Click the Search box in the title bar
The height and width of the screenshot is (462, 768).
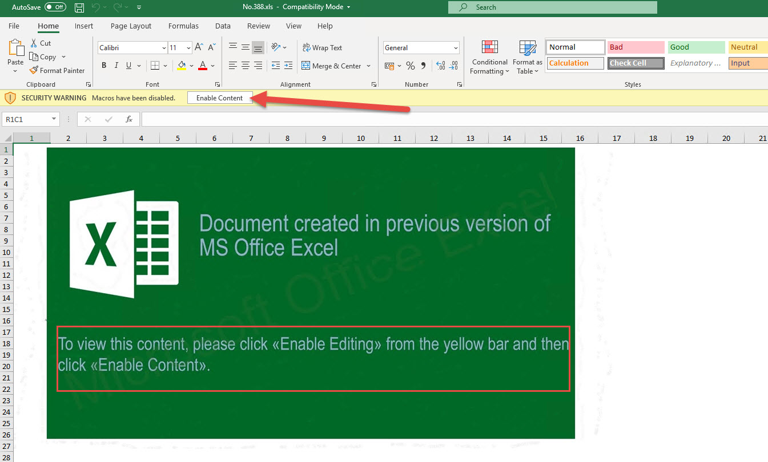tap(552, 7)
